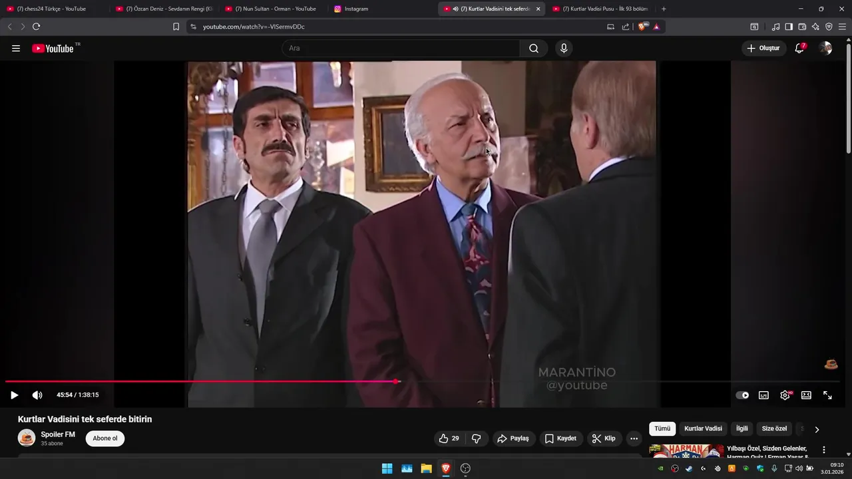Open Leo AI sparkle icon

[x=815, y=27]
